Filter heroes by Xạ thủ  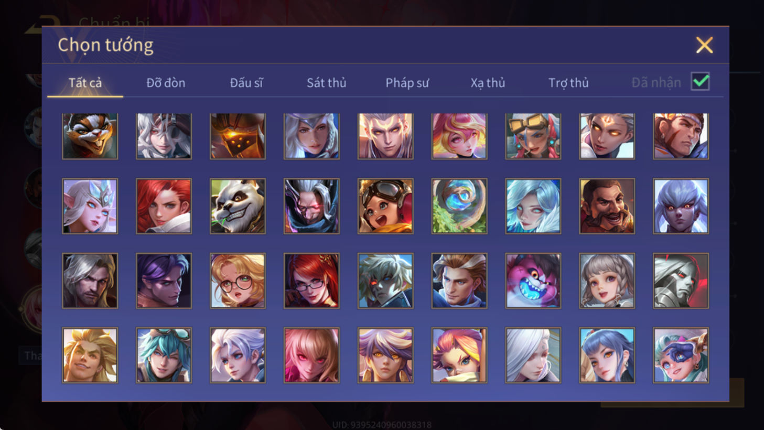(488, 83)
